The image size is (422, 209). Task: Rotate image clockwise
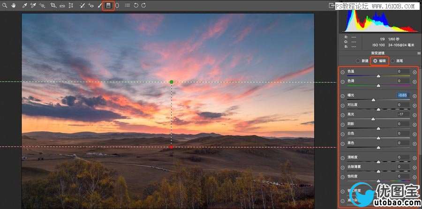point(144,5)
